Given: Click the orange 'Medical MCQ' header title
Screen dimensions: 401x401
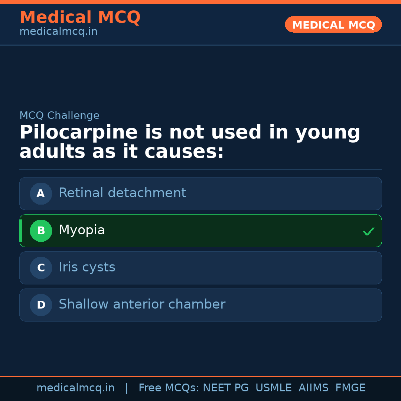Looking at the screenshot, I should pos(80,17).
